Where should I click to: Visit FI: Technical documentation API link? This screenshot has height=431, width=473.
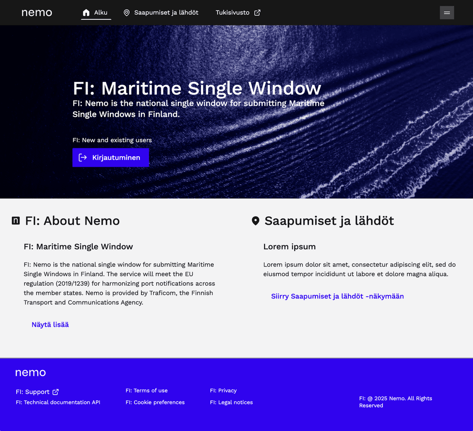point(58,403)
